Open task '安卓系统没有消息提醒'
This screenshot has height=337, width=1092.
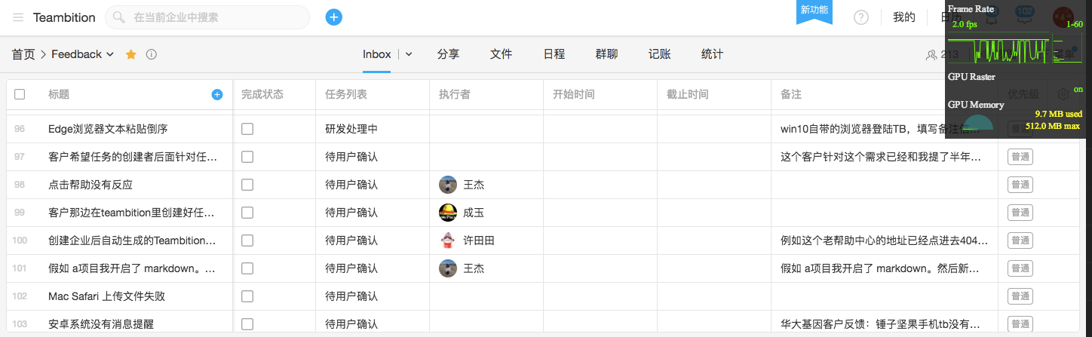click(x=101, y=324)
